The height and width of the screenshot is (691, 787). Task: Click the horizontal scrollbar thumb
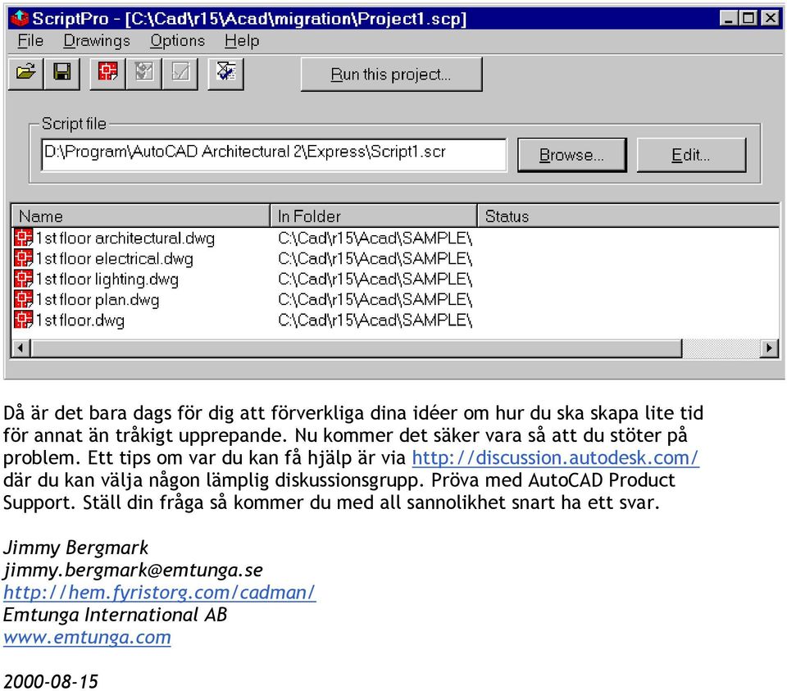[x=357, y=348]
